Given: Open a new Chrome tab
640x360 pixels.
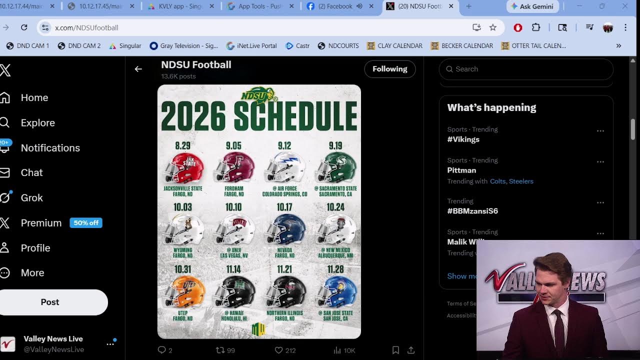Looking at the screenshot, I should point(468,6).
